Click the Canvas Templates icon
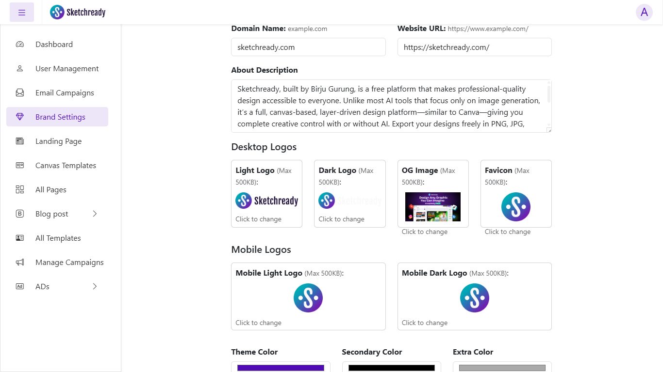Viewport: 663px width, 372px height. tap(20, 165)
